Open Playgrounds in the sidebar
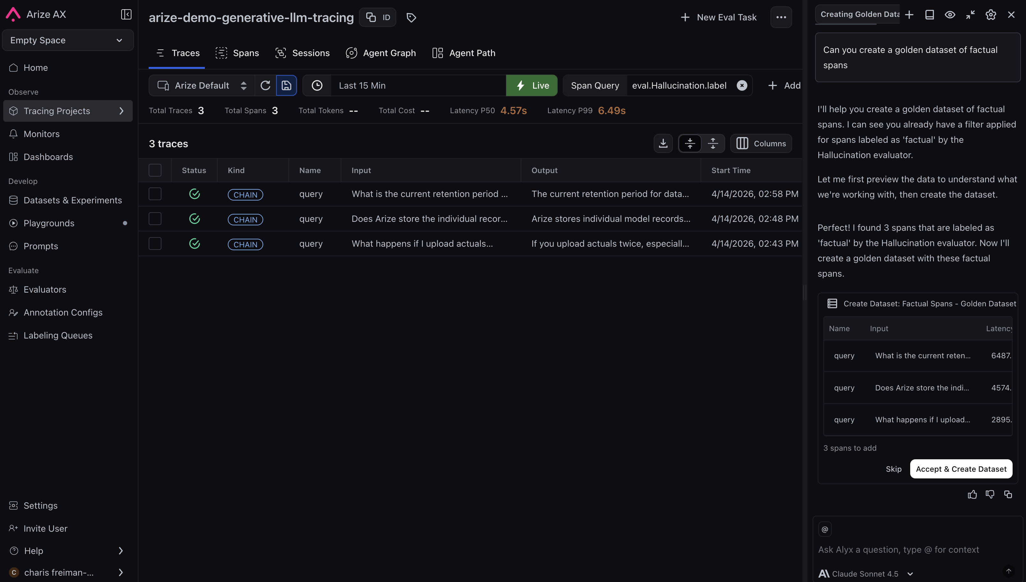The height and width of the screenshot is (582, 1026). click(x=68, y=223)
